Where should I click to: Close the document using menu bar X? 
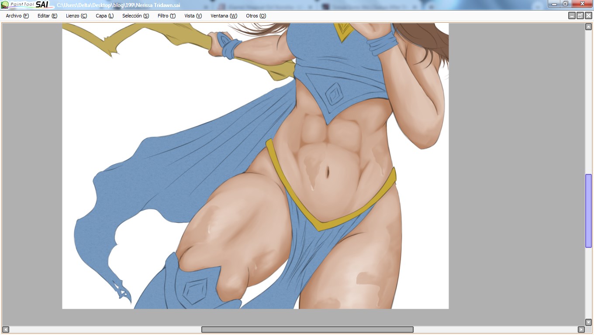[x=588, y=16]
